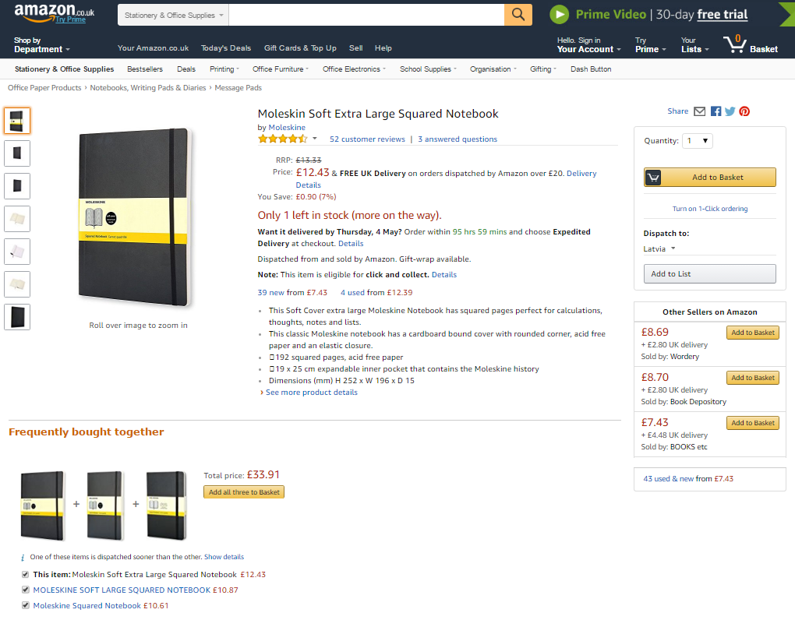
Task: Open the 43 used & new offers link
Action: click(688, 479)
